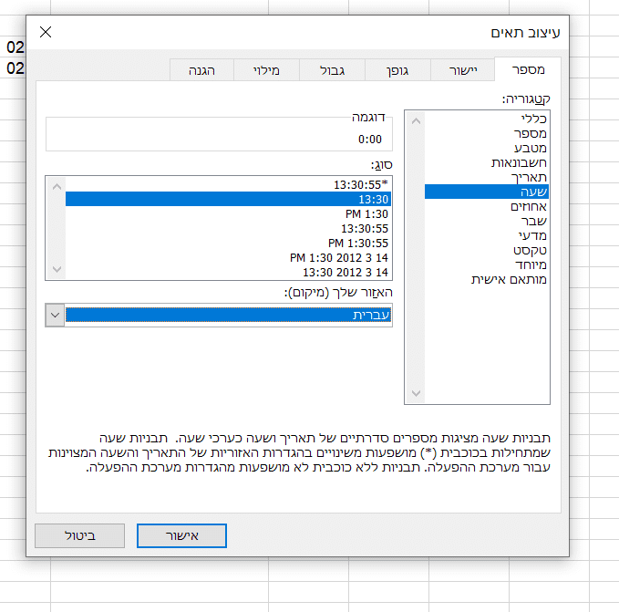Select the שעה category
Screen dimensions: 619x612
click(487, 192)
